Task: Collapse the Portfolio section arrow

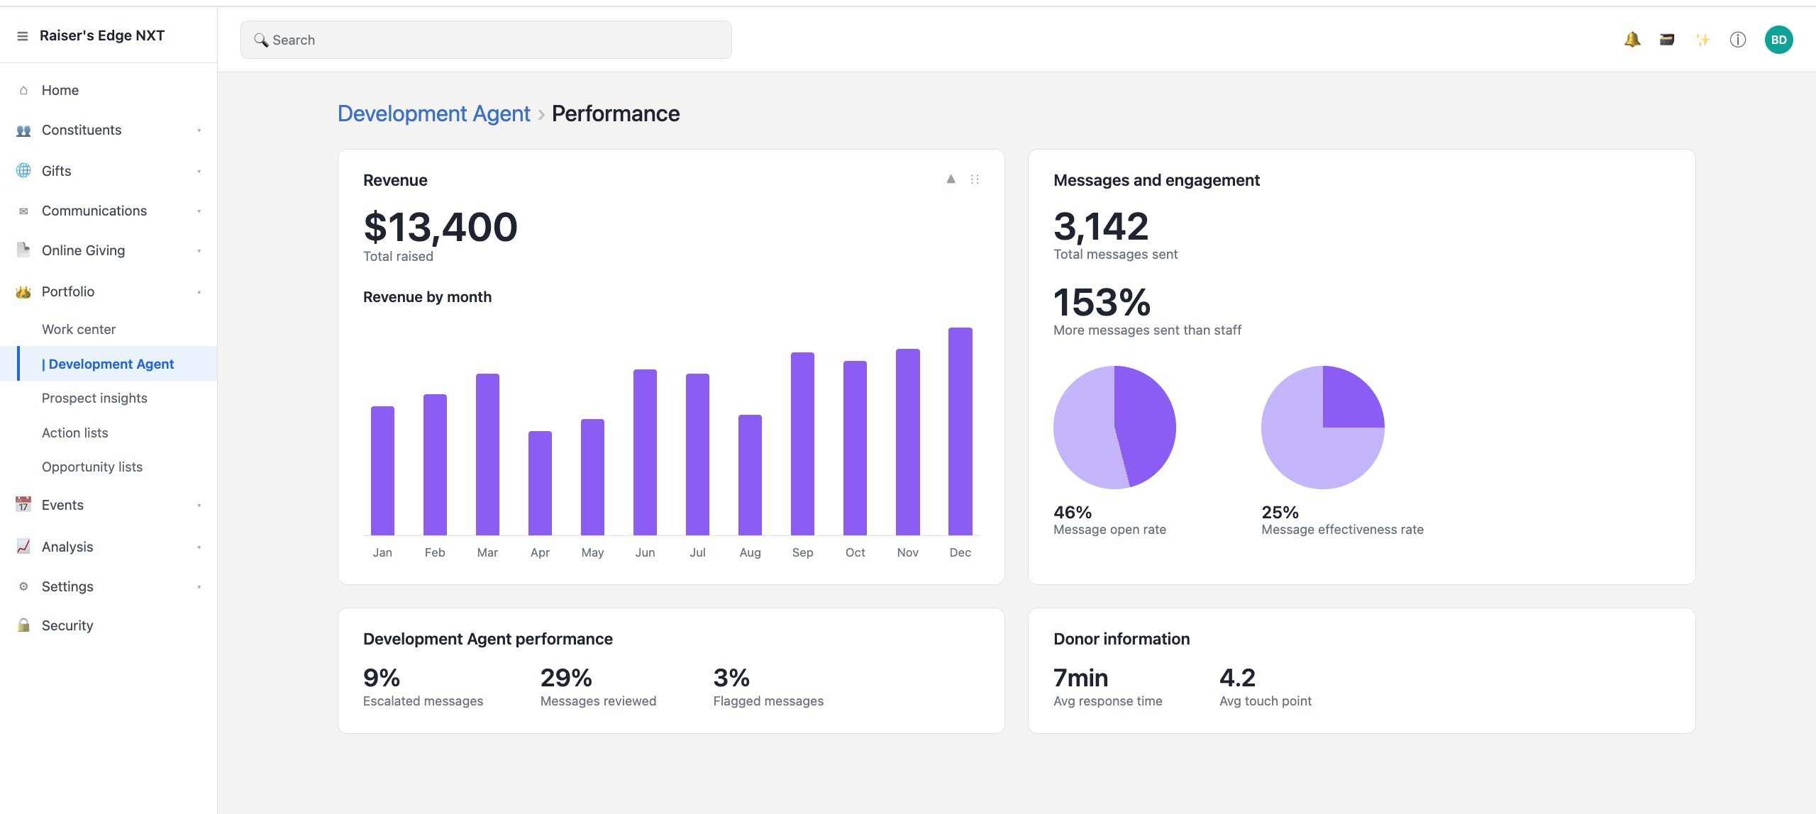Action: coord(199,292)
